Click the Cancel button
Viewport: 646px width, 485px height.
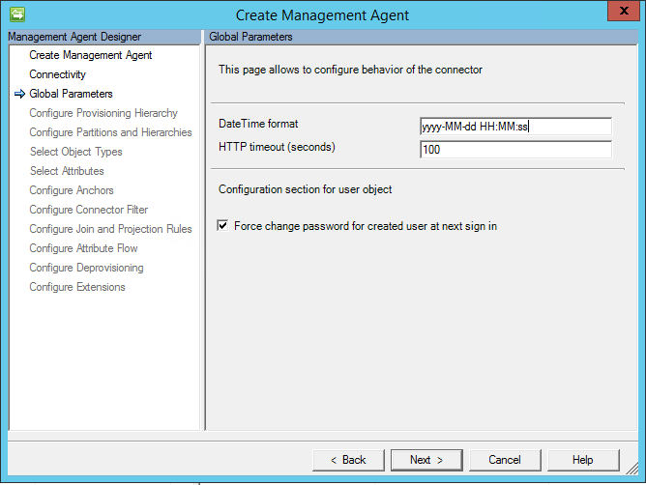pyautogui.click(x=505, y=460)
